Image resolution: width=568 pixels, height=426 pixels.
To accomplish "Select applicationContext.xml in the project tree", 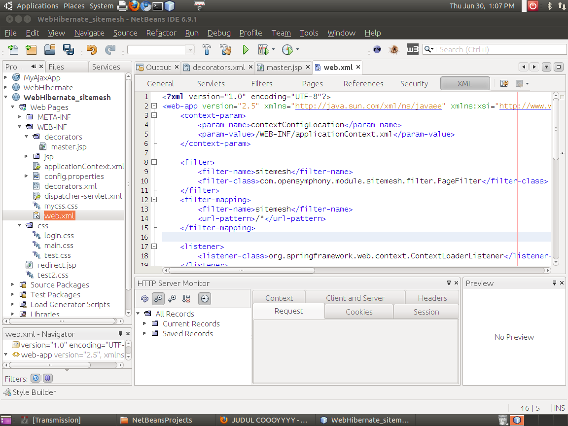I will click(x=84, y=166).
